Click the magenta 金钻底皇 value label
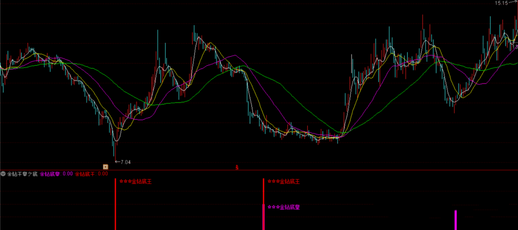The height and width of the screenshot is (230, 518). pyautogui.click(x=56, y=174)
